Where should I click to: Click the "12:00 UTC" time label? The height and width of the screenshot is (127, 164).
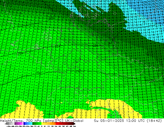coord(136,121)
